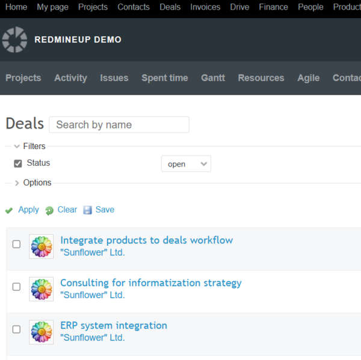Image resolution: width=361 pixels, height=360 pixels.
Task: Open "Sunflower" Ltd. under Integrate products
Action: click(93, 252)
